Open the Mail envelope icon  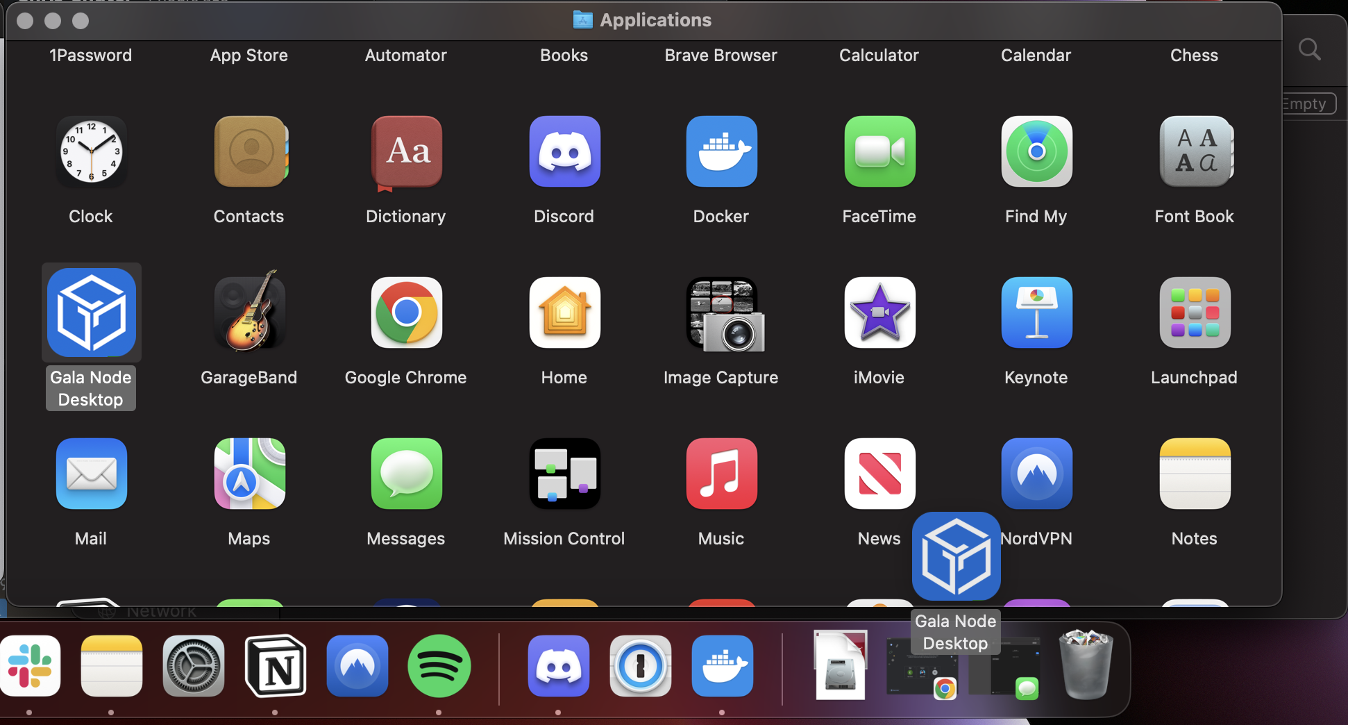tap(91, 474)
